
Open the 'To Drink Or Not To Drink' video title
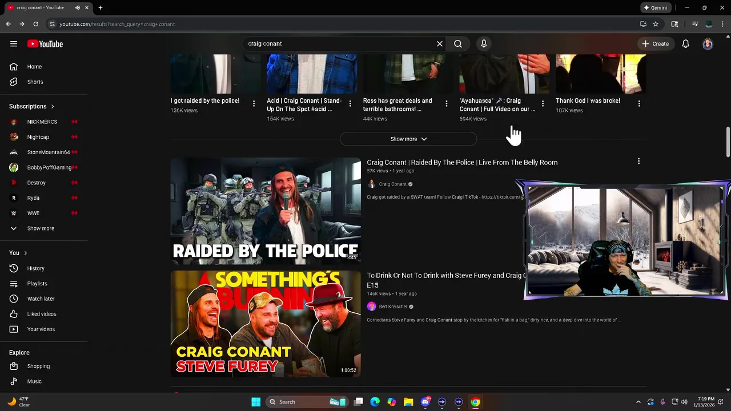(x=445, y=280)
